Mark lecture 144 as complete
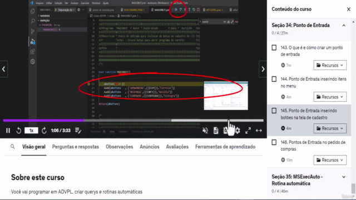 (x=274, y=79)
